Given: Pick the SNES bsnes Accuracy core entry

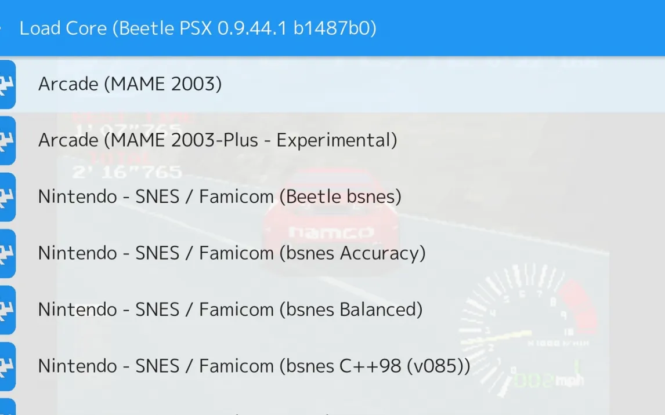Looking at the screenshot, I should click(232, 253).
